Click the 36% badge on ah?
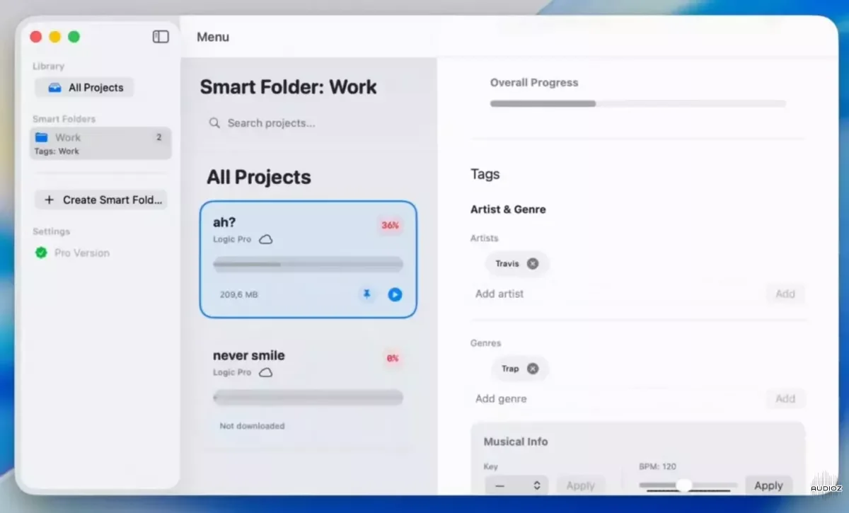 point(390,226)
